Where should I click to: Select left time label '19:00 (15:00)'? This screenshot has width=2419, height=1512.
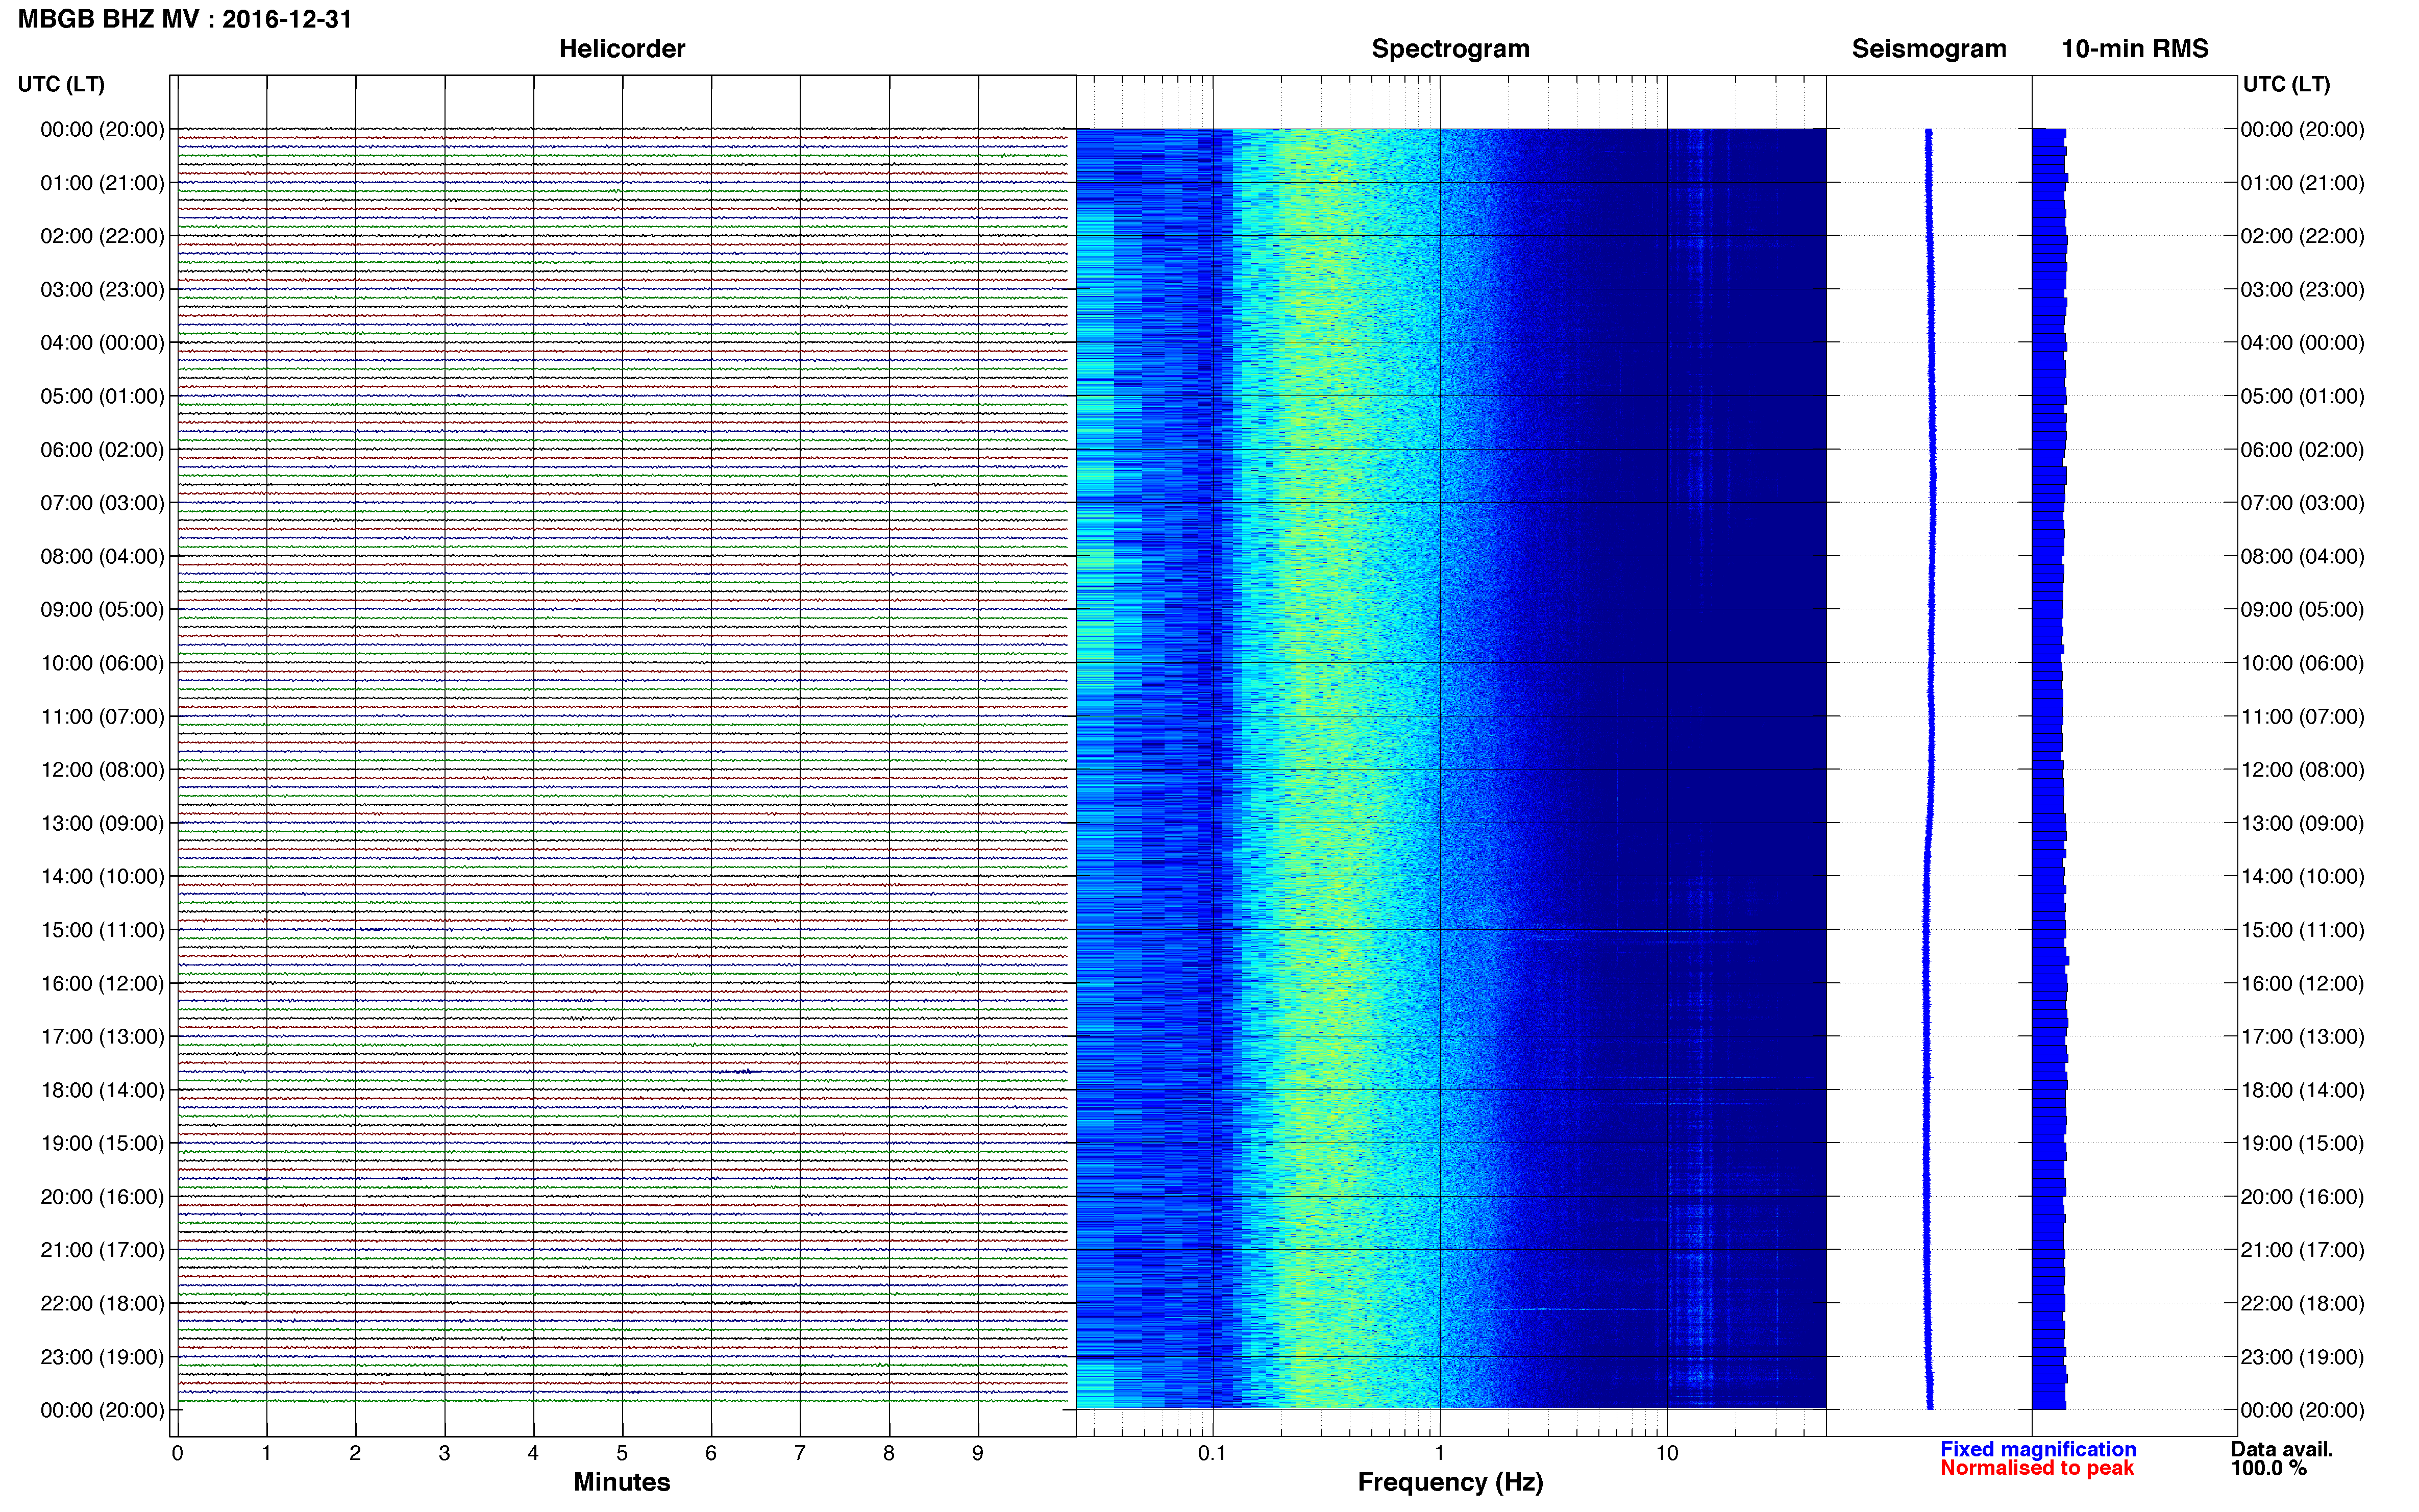coord(102,1143)
